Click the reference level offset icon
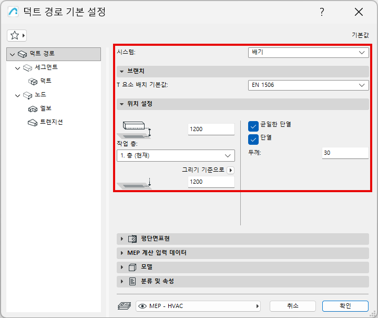 (x=134, y=183)
